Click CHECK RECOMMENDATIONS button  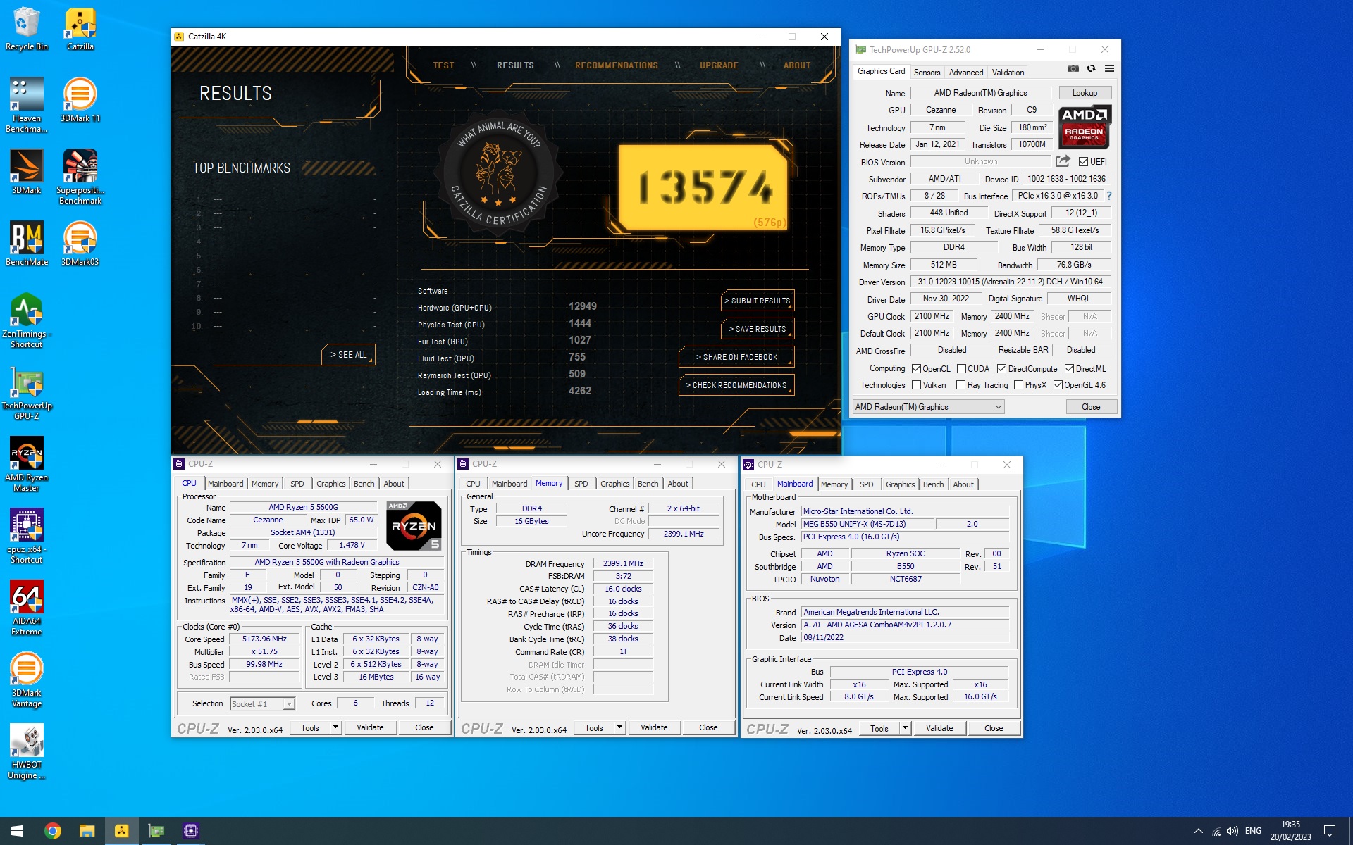coord(736,385)
